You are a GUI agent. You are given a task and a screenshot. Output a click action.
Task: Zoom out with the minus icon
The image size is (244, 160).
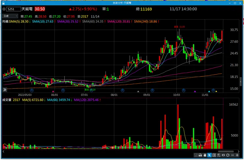[x=232, y=155]
